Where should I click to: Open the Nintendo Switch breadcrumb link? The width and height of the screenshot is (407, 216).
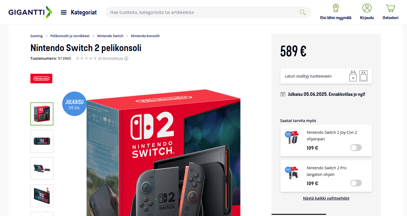(110, 36)
